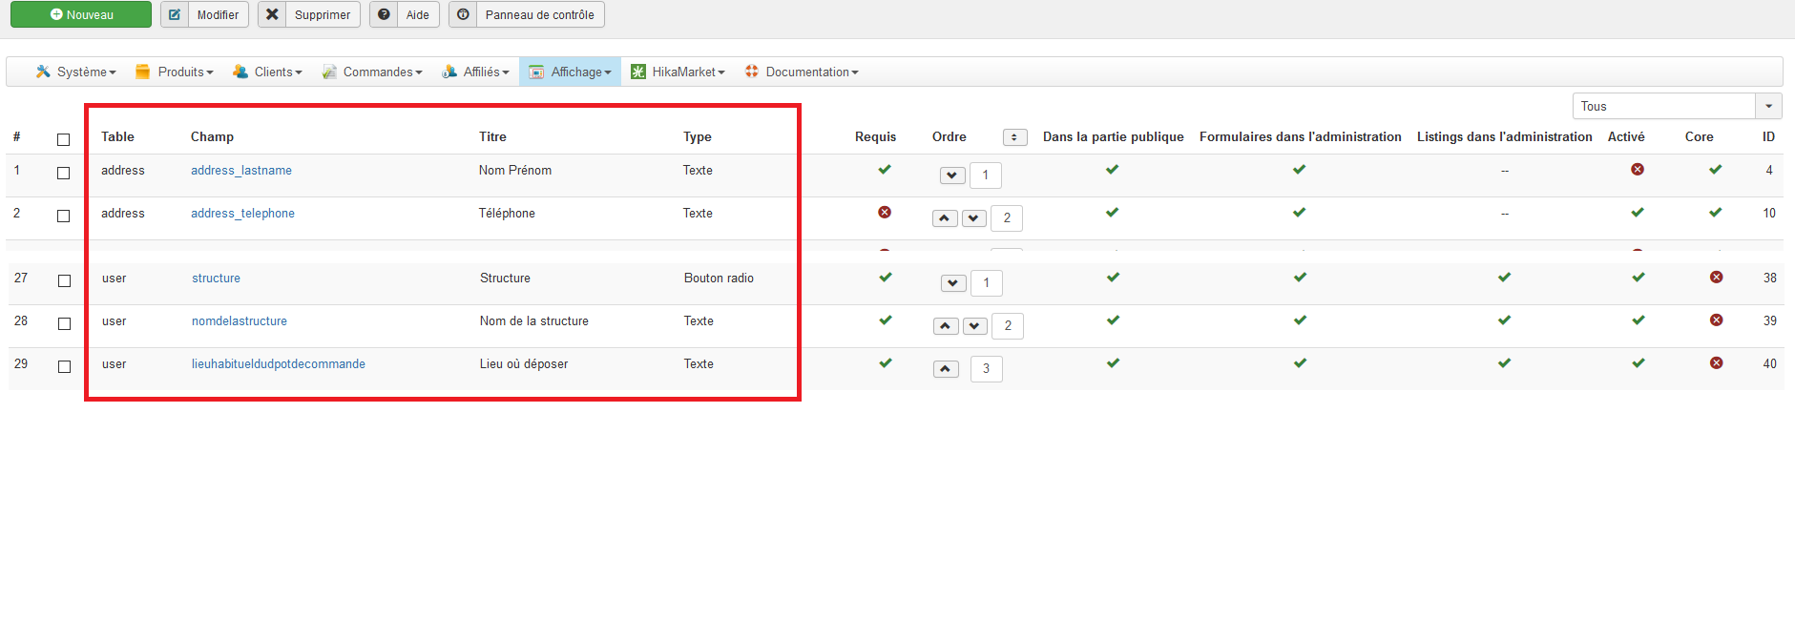
Task: Toggle the select-all checkbox in header
Action: point(64,139)
